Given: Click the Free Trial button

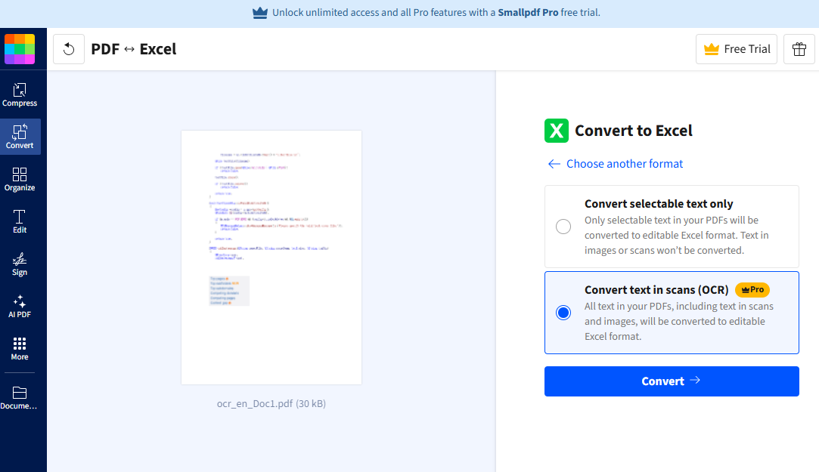Looking at the screenshot, I should tap(736, 49).
